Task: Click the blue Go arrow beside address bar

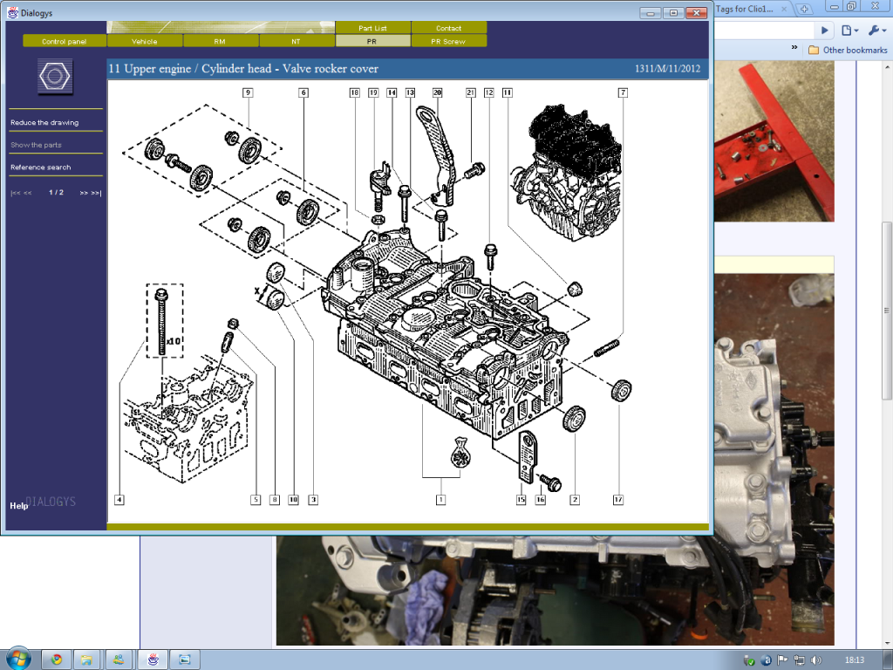Action: pyautogui.click(x=823, y=29)
